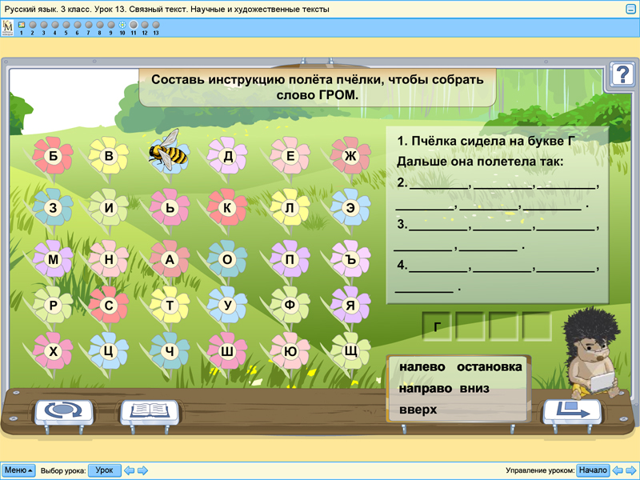Choose the word "направо"
This screenshot has width=640, height=480.
click(424, 388)
